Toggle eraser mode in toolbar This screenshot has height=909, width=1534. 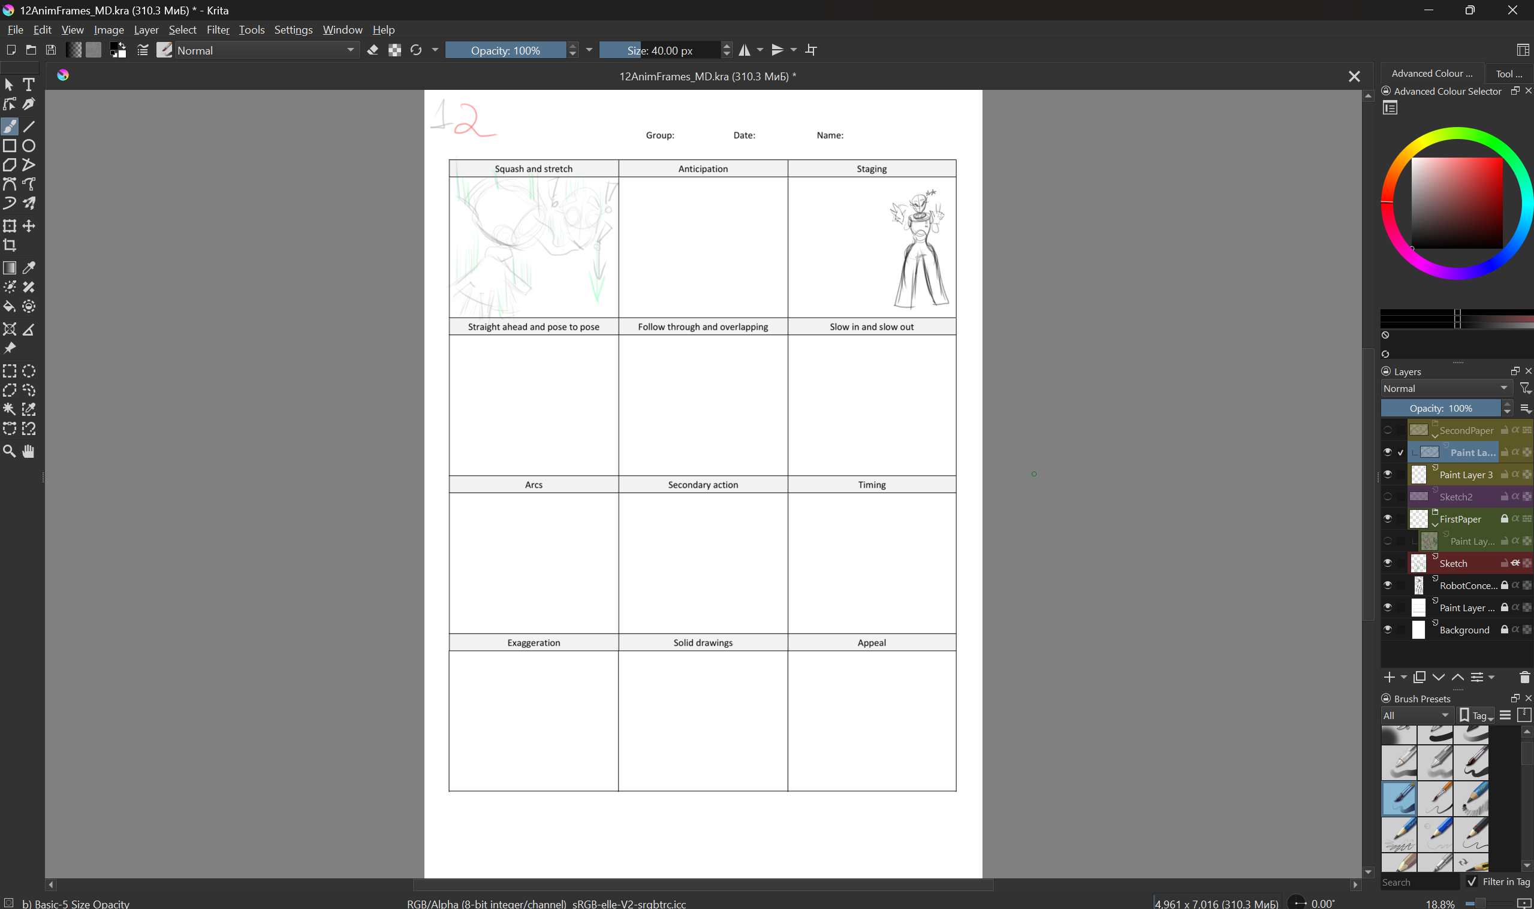[x=372, y=50]
